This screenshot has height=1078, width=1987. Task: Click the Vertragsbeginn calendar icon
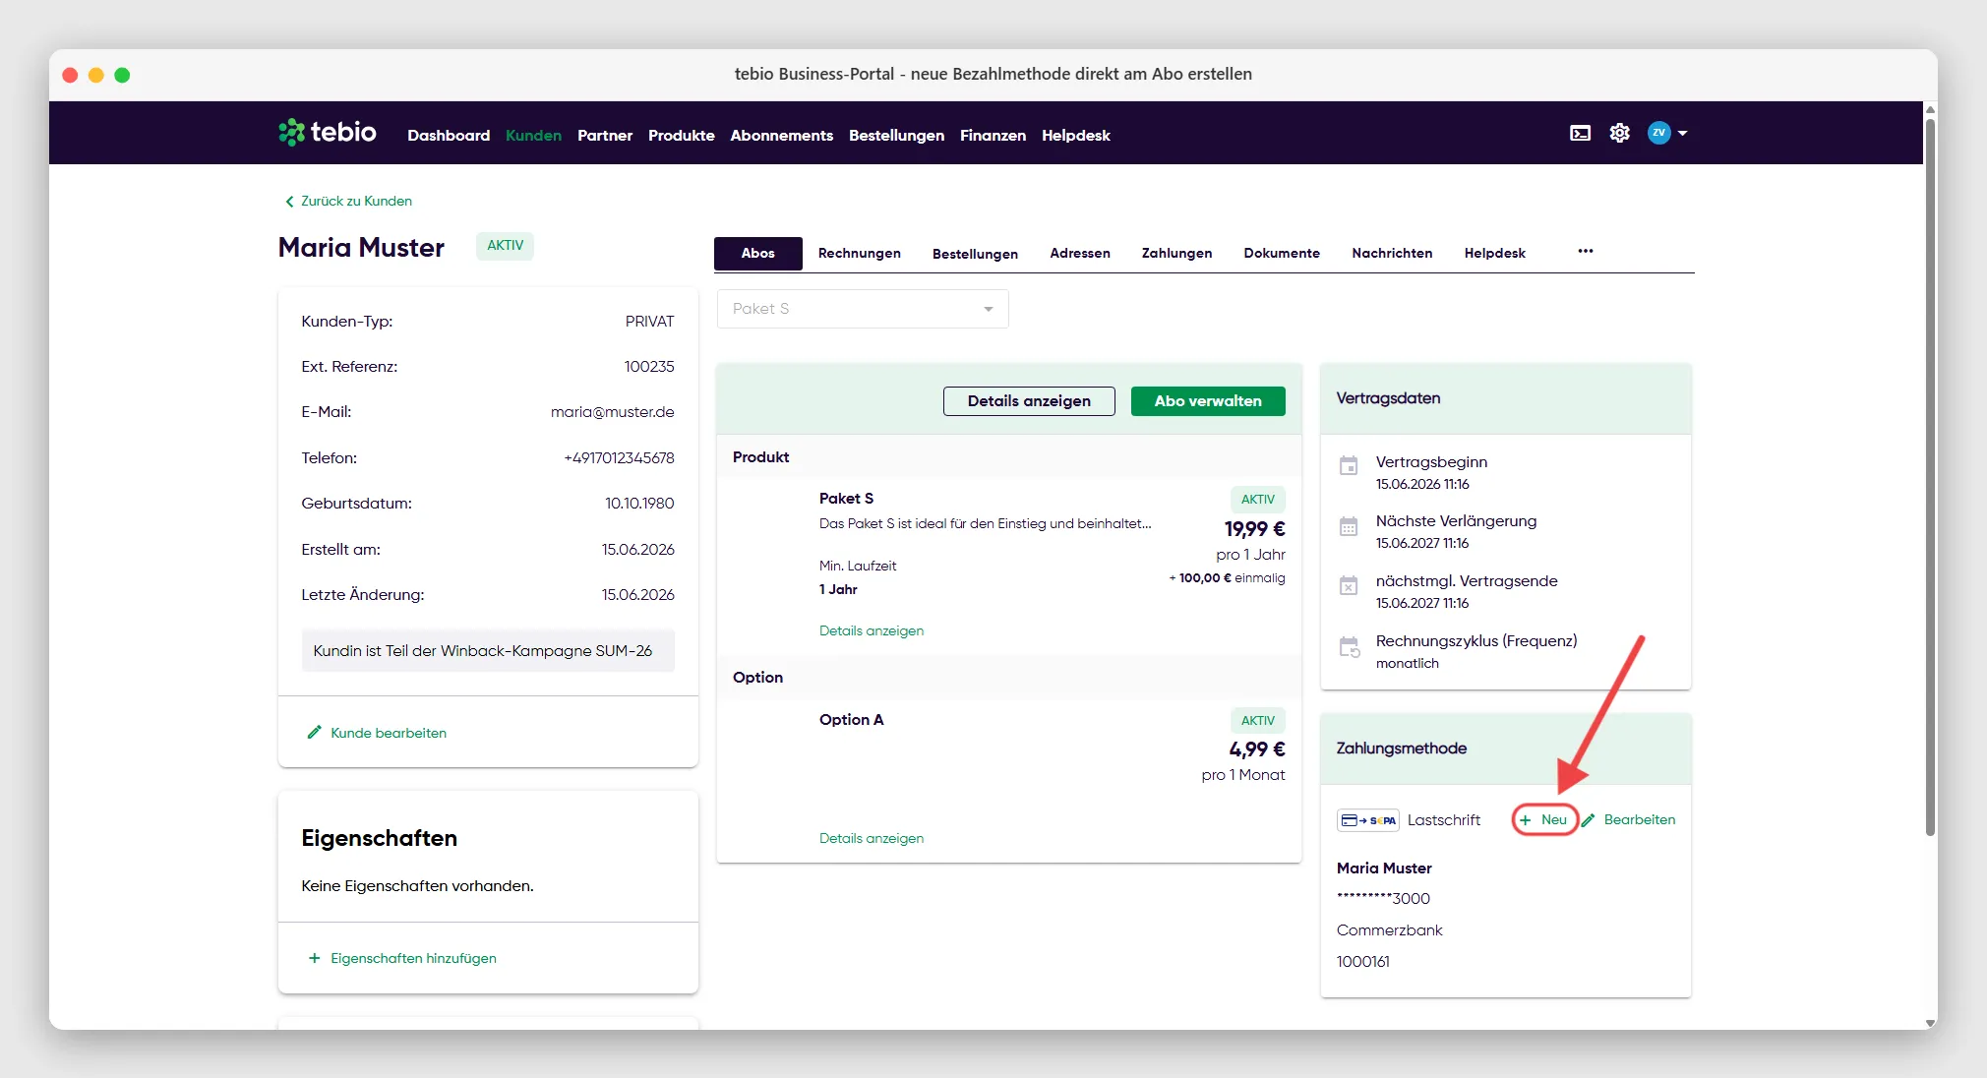pos(1349,465)
